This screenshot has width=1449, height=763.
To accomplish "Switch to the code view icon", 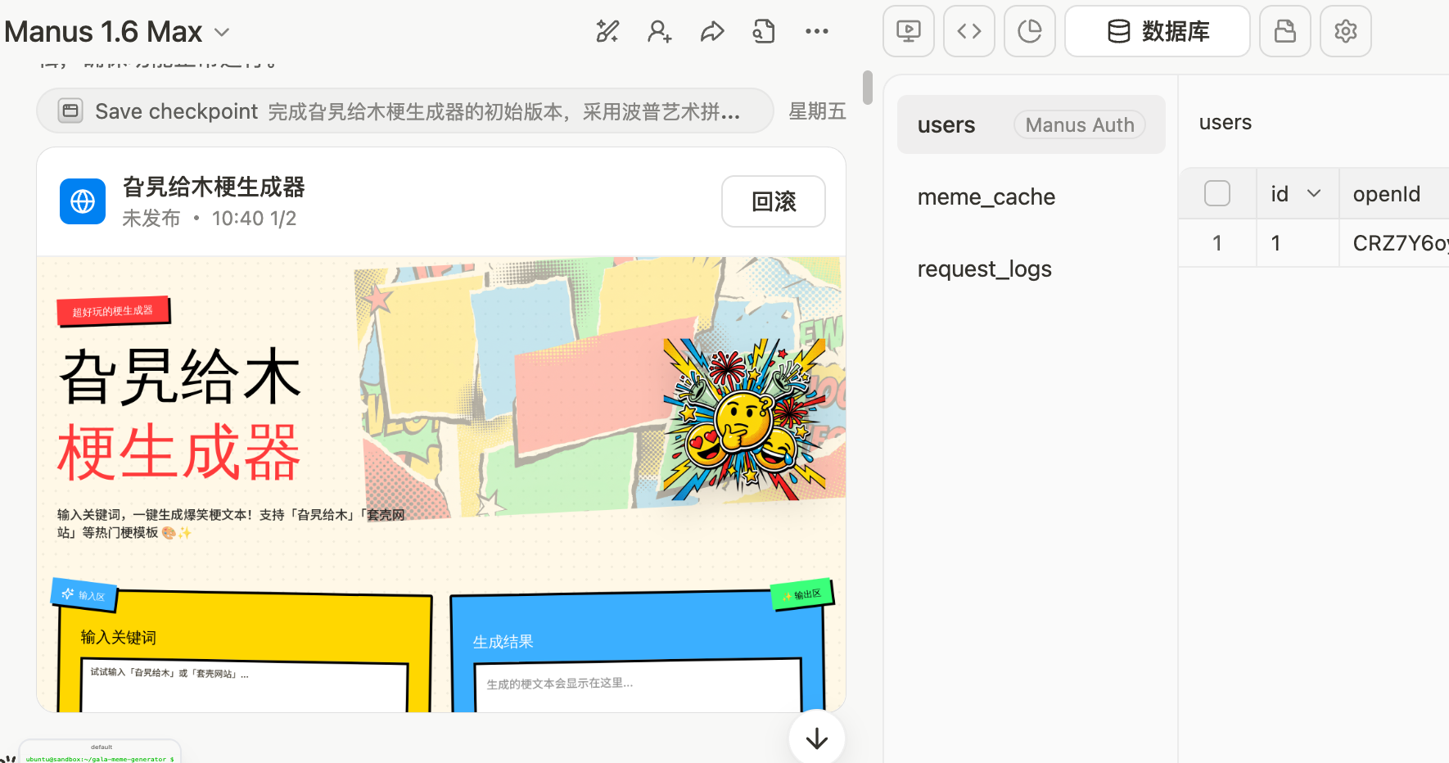I will coord(968,32).
